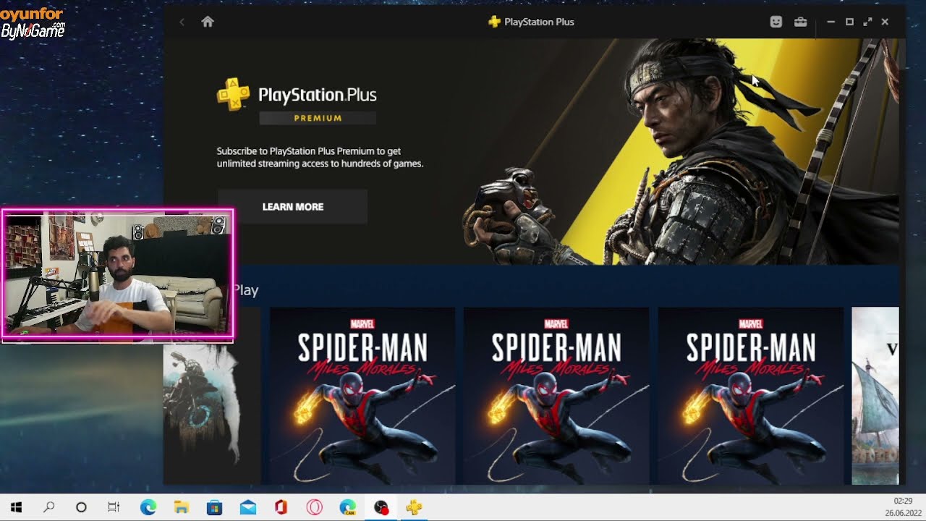Open the sailing ship game card
The height and width of the screenshot is (521, 926).
[x=875, y=396]
